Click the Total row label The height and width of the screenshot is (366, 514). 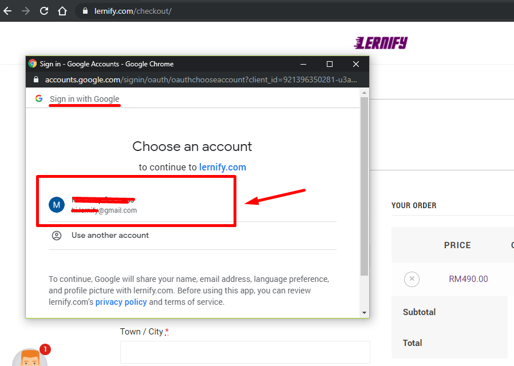[x=412, y=343]
